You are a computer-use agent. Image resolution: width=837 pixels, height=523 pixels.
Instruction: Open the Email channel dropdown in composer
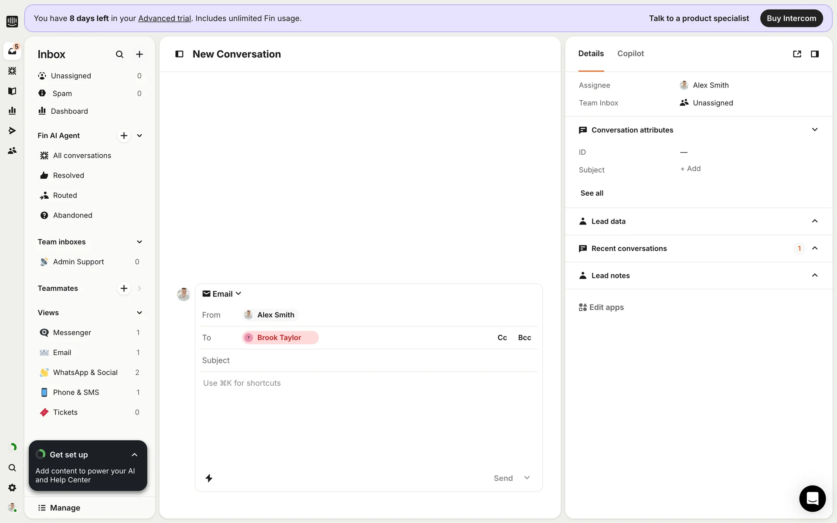point(222,294)
